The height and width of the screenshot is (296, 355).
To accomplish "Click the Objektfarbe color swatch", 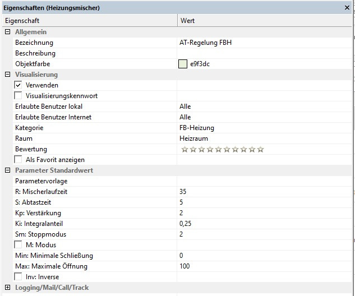I will (183, 64).
